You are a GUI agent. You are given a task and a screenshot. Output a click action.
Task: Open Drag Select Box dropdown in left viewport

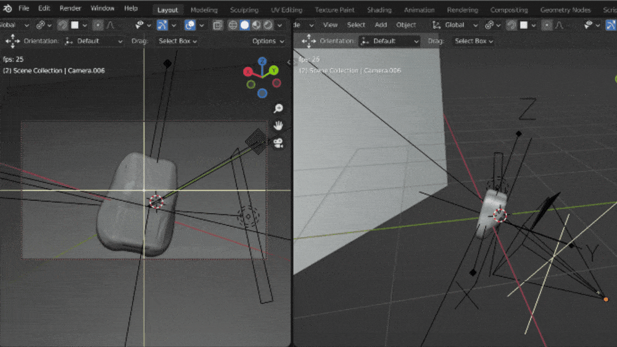pyautogui.click(x=178, y=41)
